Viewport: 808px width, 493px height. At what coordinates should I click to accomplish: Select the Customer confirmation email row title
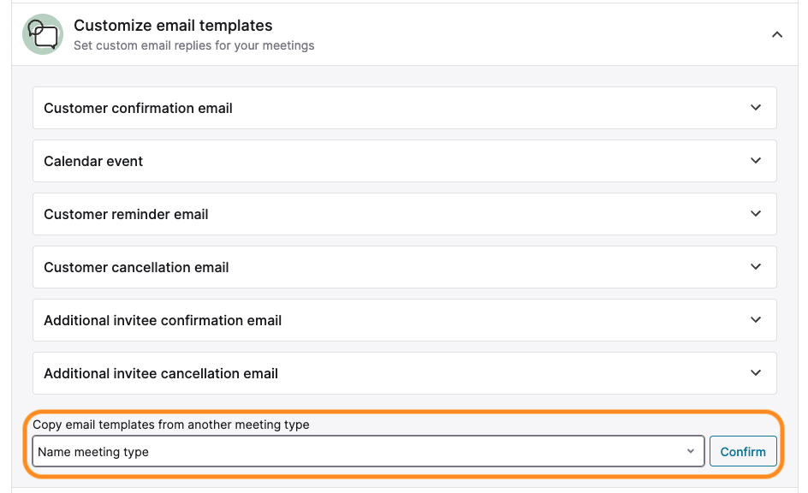(138, 108)
